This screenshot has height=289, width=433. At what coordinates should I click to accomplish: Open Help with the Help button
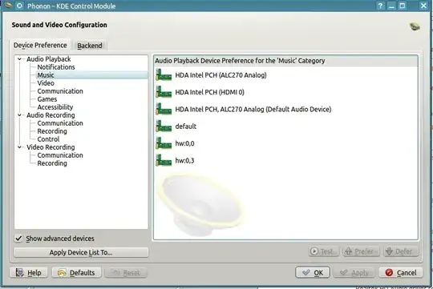[28, 273]
